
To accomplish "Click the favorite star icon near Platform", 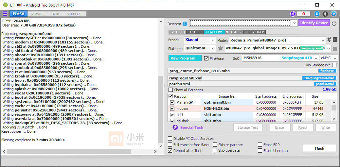I will click(221, 48).
